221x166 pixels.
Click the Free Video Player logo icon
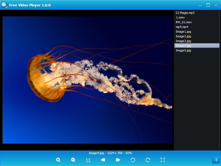pyautogui.click(x=5, y=5)
